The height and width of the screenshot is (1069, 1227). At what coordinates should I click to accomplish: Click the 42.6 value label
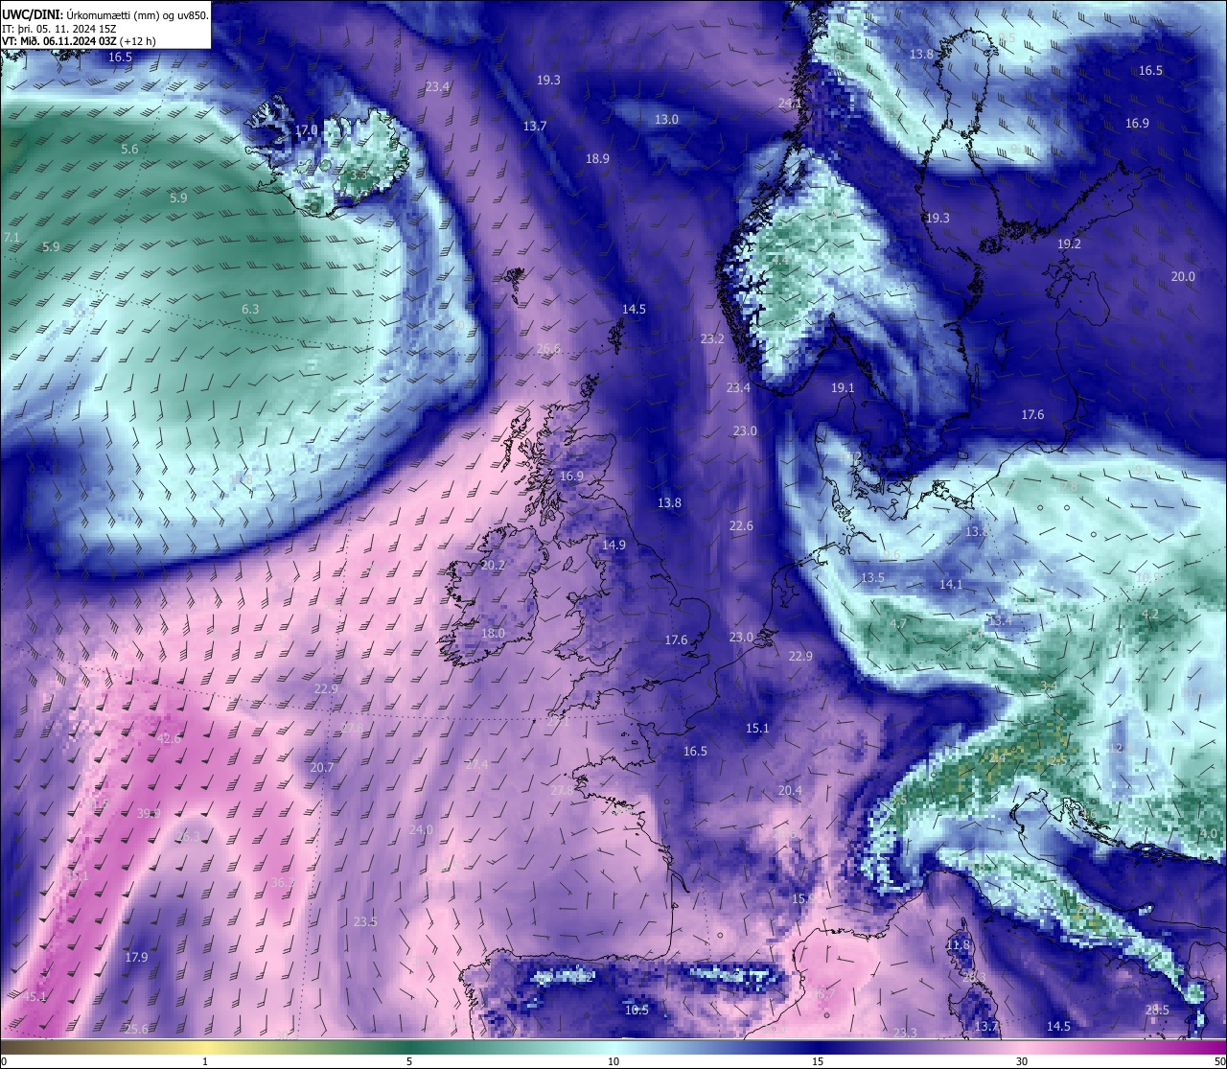click(x=169, y=738)
